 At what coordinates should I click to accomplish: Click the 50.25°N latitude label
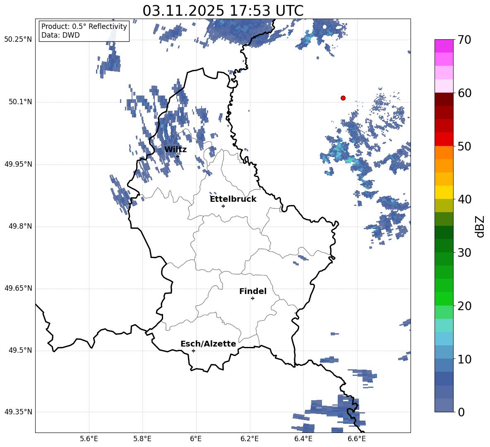(18, 40)
